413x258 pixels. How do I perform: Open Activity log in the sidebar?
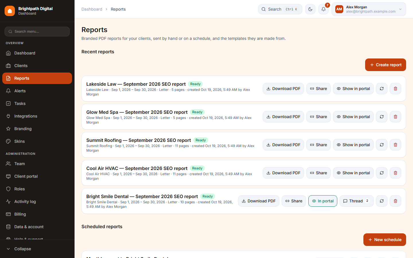(x=37, y=202)
